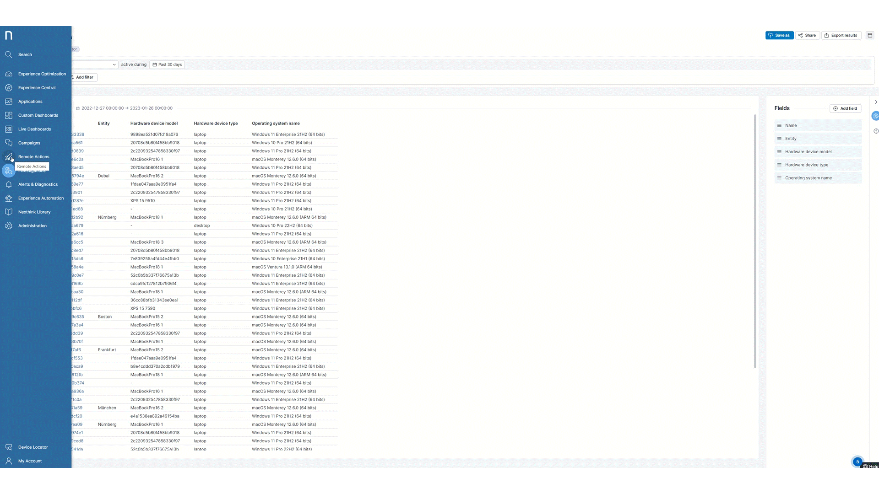Open the Experience Automation icon
This screenshot has width=879, height=494.
[x=9, y=198]
